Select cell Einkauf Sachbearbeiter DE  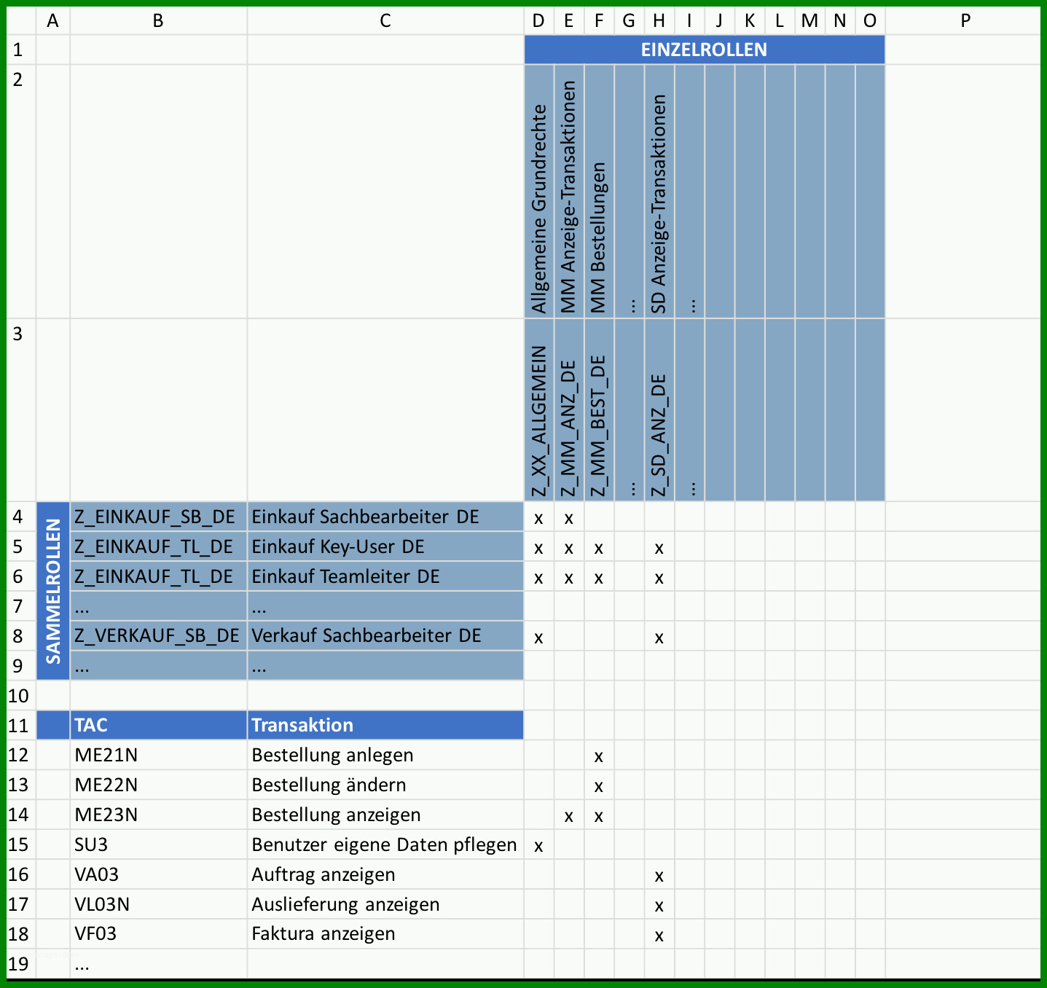pyautogui.click(x=385, y=517)
